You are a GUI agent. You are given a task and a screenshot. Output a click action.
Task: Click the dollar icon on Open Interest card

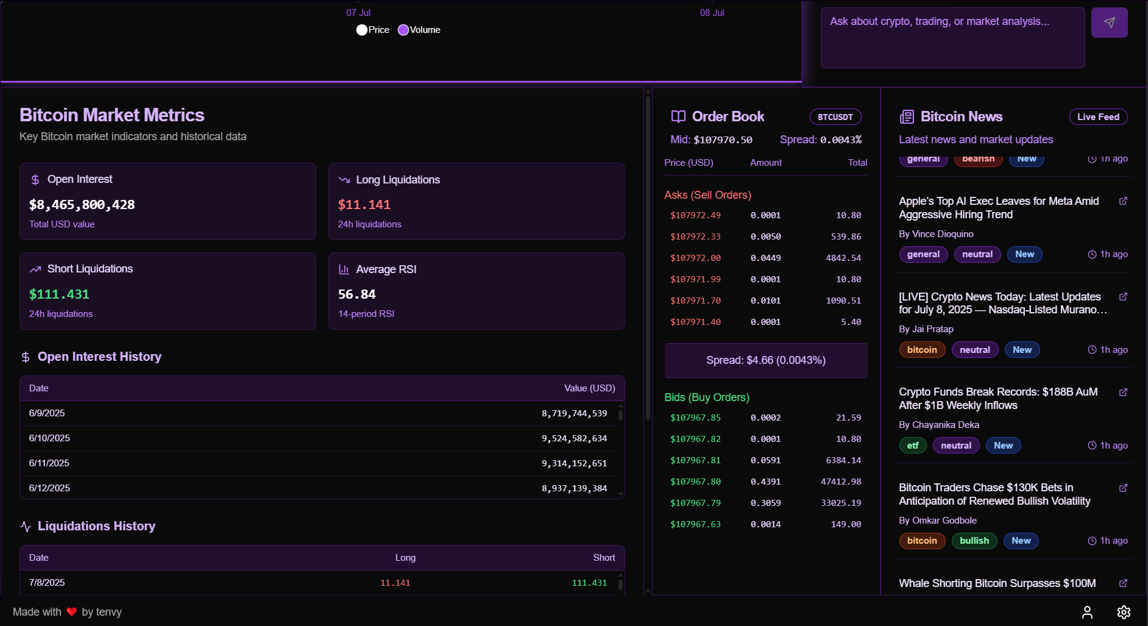[x=35, y=180]
